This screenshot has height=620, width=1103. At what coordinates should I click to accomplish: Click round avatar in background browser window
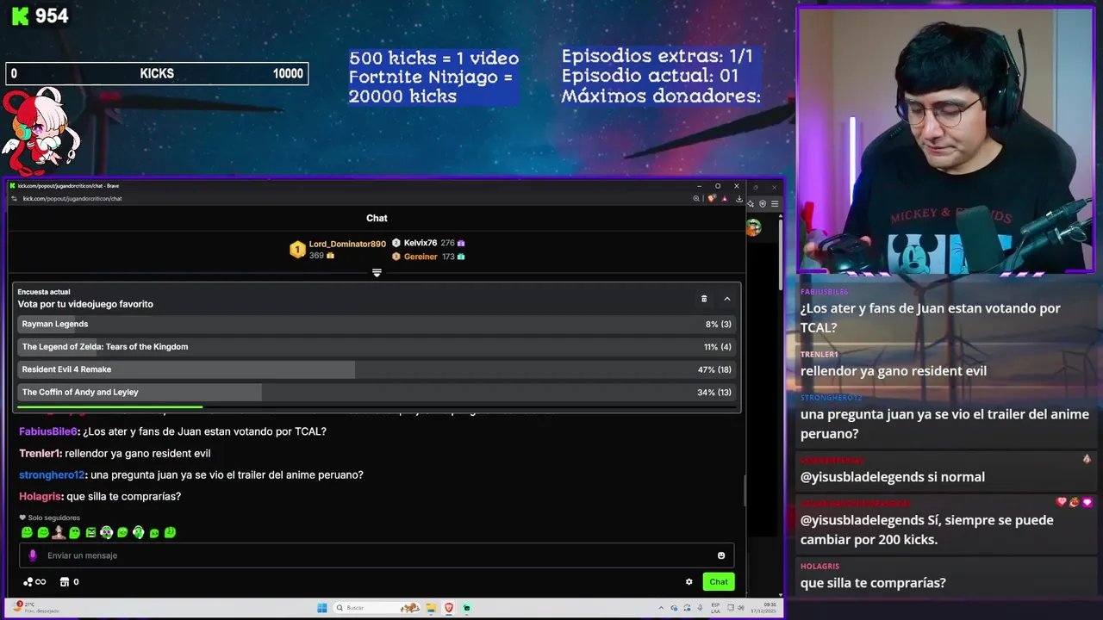pyautogui.click(x=754, y=227)
